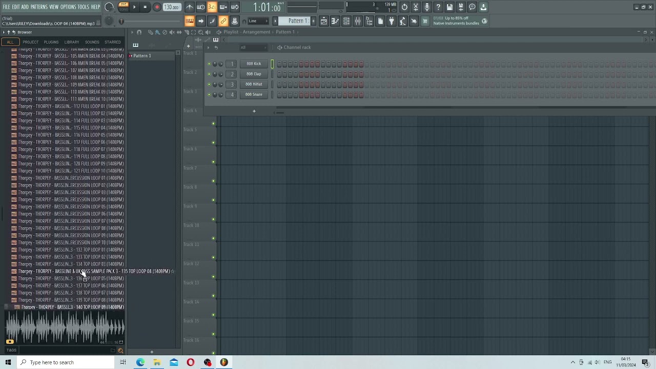Open the HELP menu
656x369 pixels.
coord(96,7)
